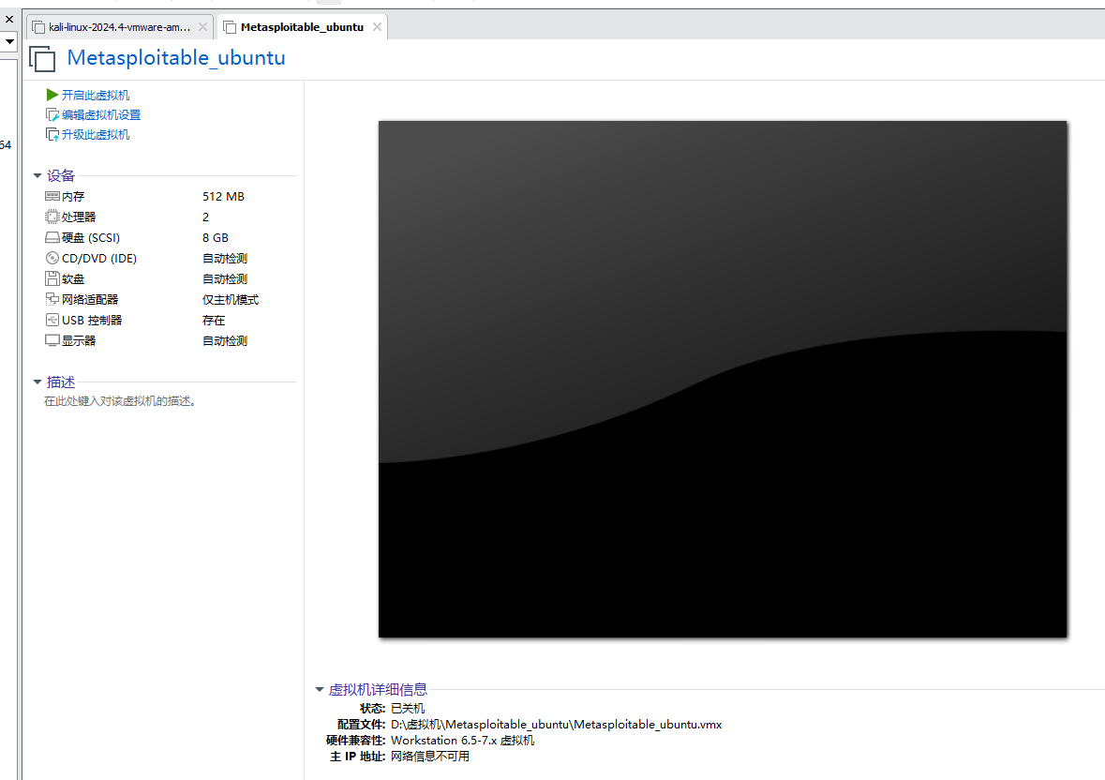Screen dimensions: 1105x780
Task: Click 开启此虚拟机 link
Action: click(96, 95)
